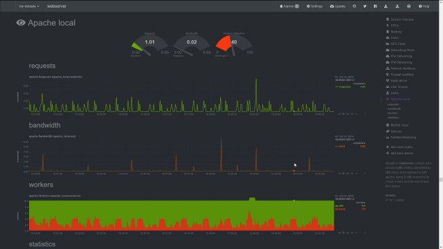The width and height of the screenshot is (443, 249).
Task: Reset the requests chart to auto-refresh
Action: [x=344, y=113]
